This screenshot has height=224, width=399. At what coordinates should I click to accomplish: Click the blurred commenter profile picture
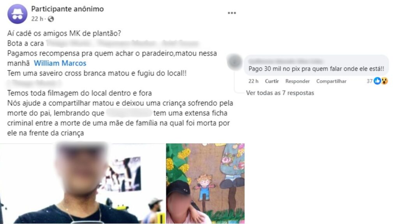coord(234,62)
